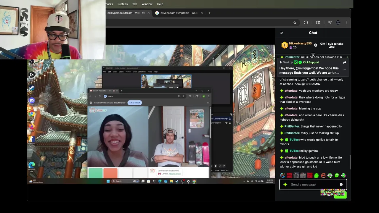Open the File menu in the OBS window
Viewport: 379px width, 213px height.
pyautogui.click(x=104, y=72)
